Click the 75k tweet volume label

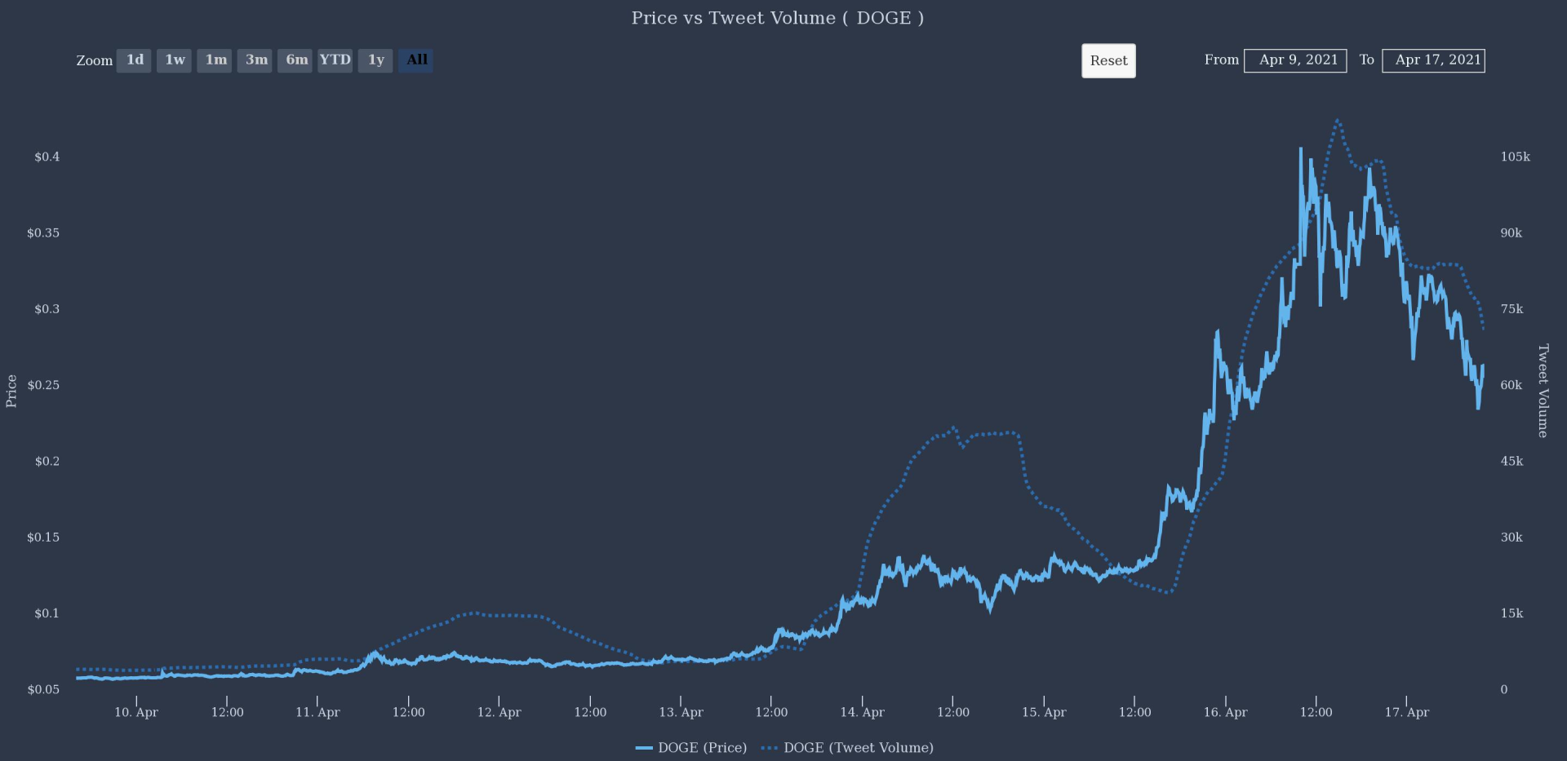(1512, 309)
